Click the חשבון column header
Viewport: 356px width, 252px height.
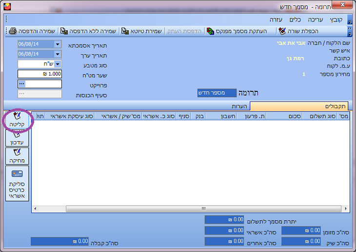point(221,116)
